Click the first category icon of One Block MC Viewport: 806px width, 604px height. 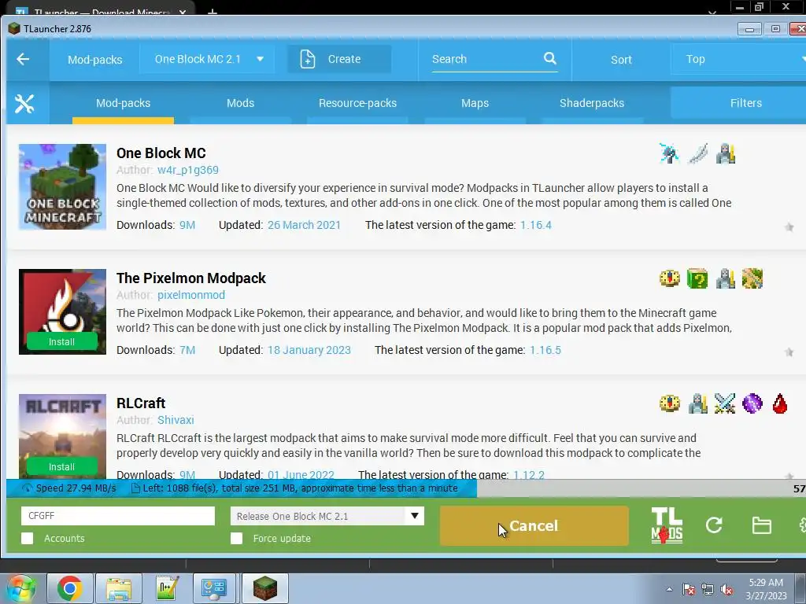point(669,153)
